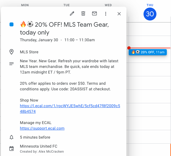This screenshot has width=171, height=156.
Task: Open the l.ecal.com Shop Now link
Action: (70, 109)
